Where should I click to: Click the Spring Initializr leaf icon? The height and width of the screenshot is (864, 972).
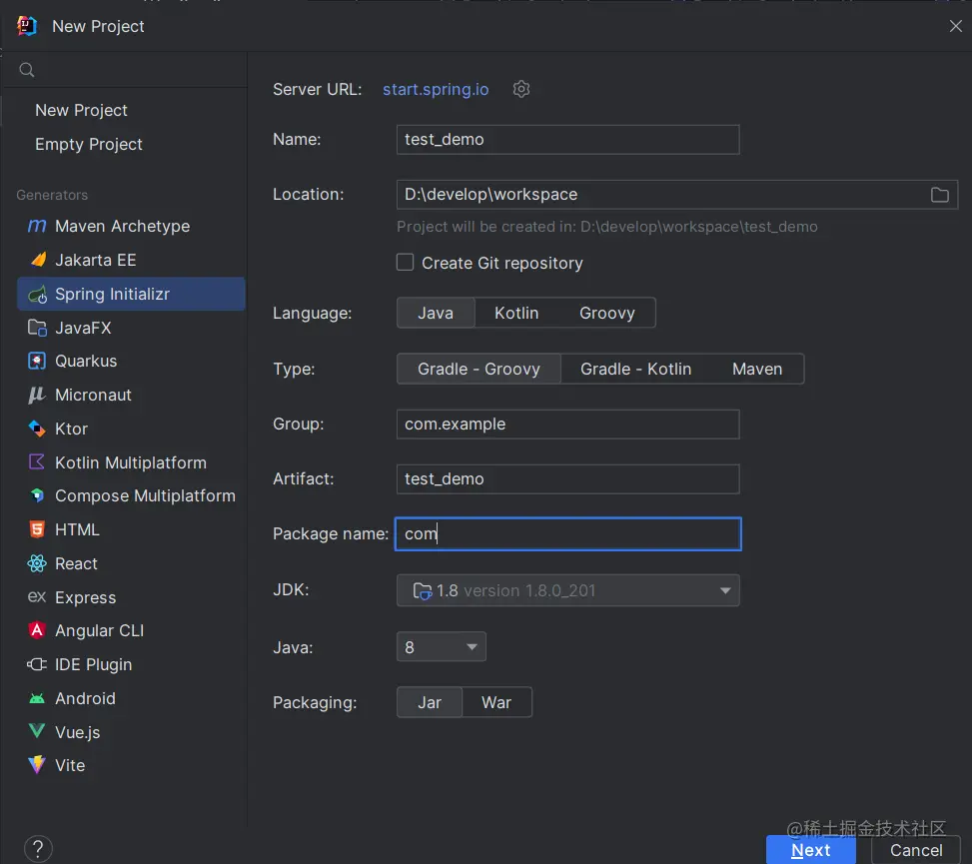(37, 295)
